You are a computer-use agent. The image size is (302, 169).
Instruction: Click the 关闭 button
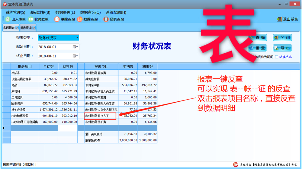click(282, 38)
